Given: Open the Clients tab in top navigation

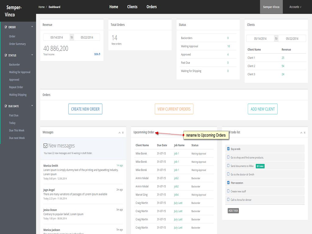Looking at the screenshot, I should [132, 7].
